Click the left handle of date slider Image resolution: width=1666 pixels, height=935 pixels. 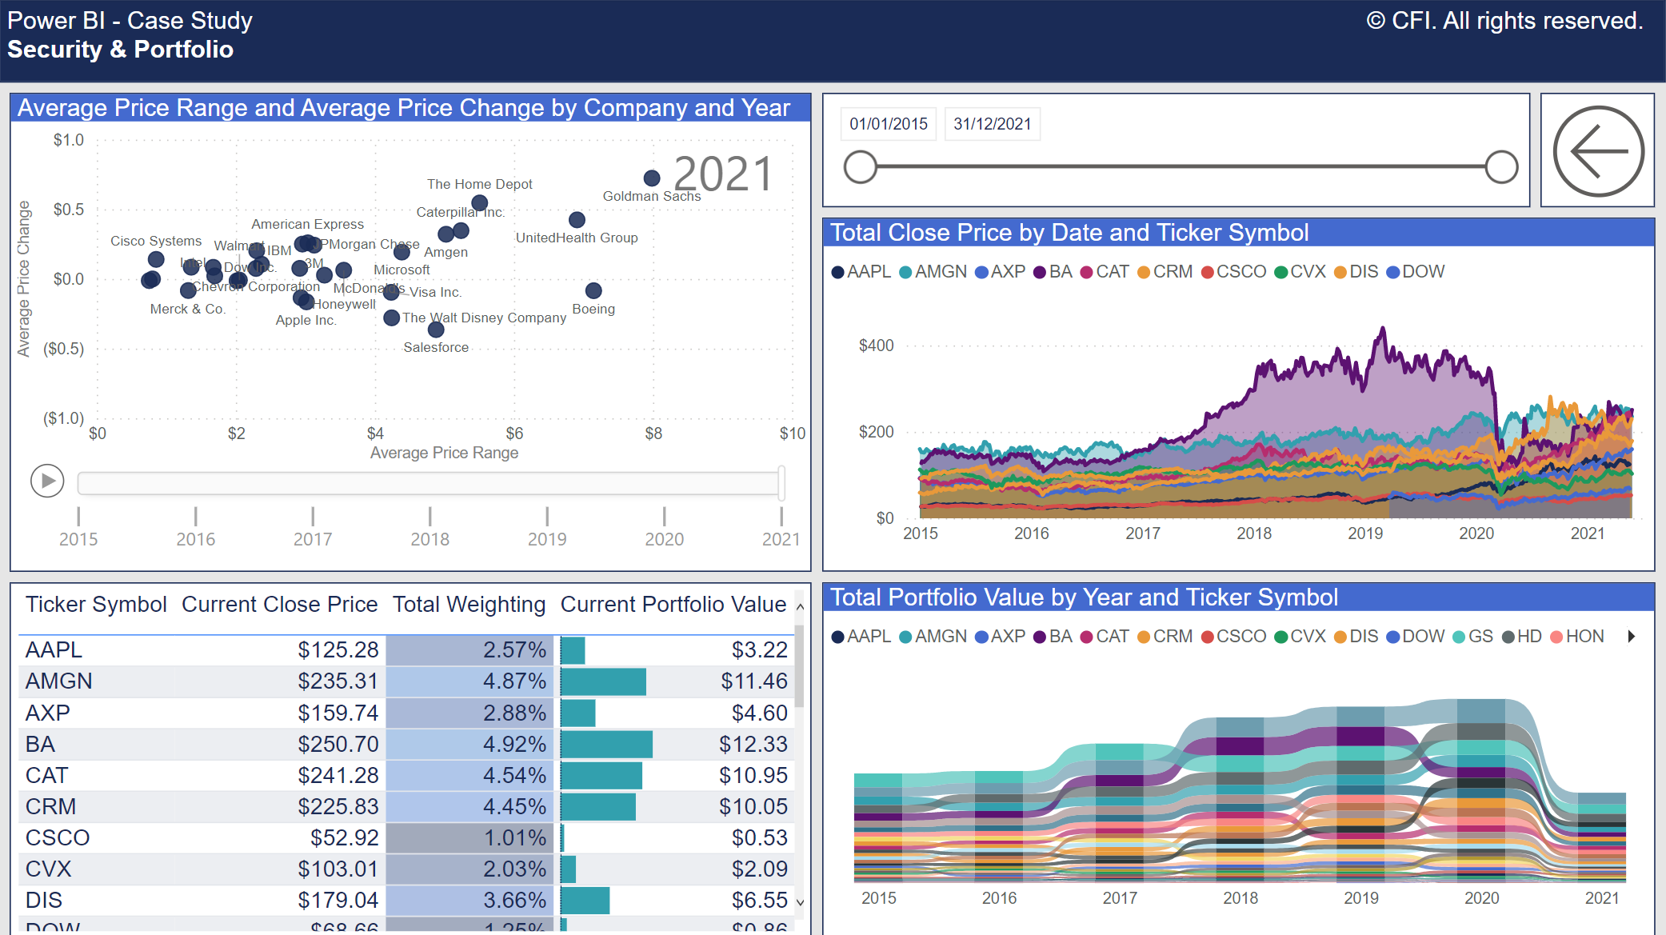861,167
